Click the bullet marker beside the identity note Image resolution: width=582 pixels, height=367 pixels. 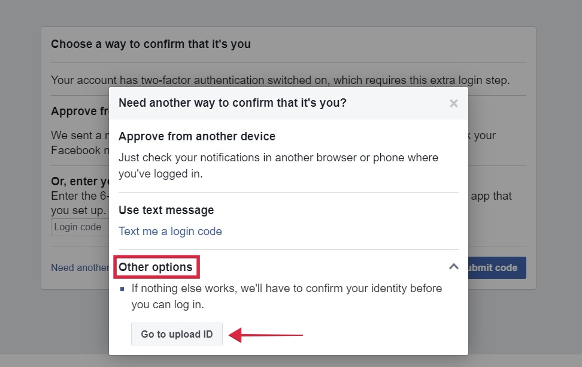(123, 288)
